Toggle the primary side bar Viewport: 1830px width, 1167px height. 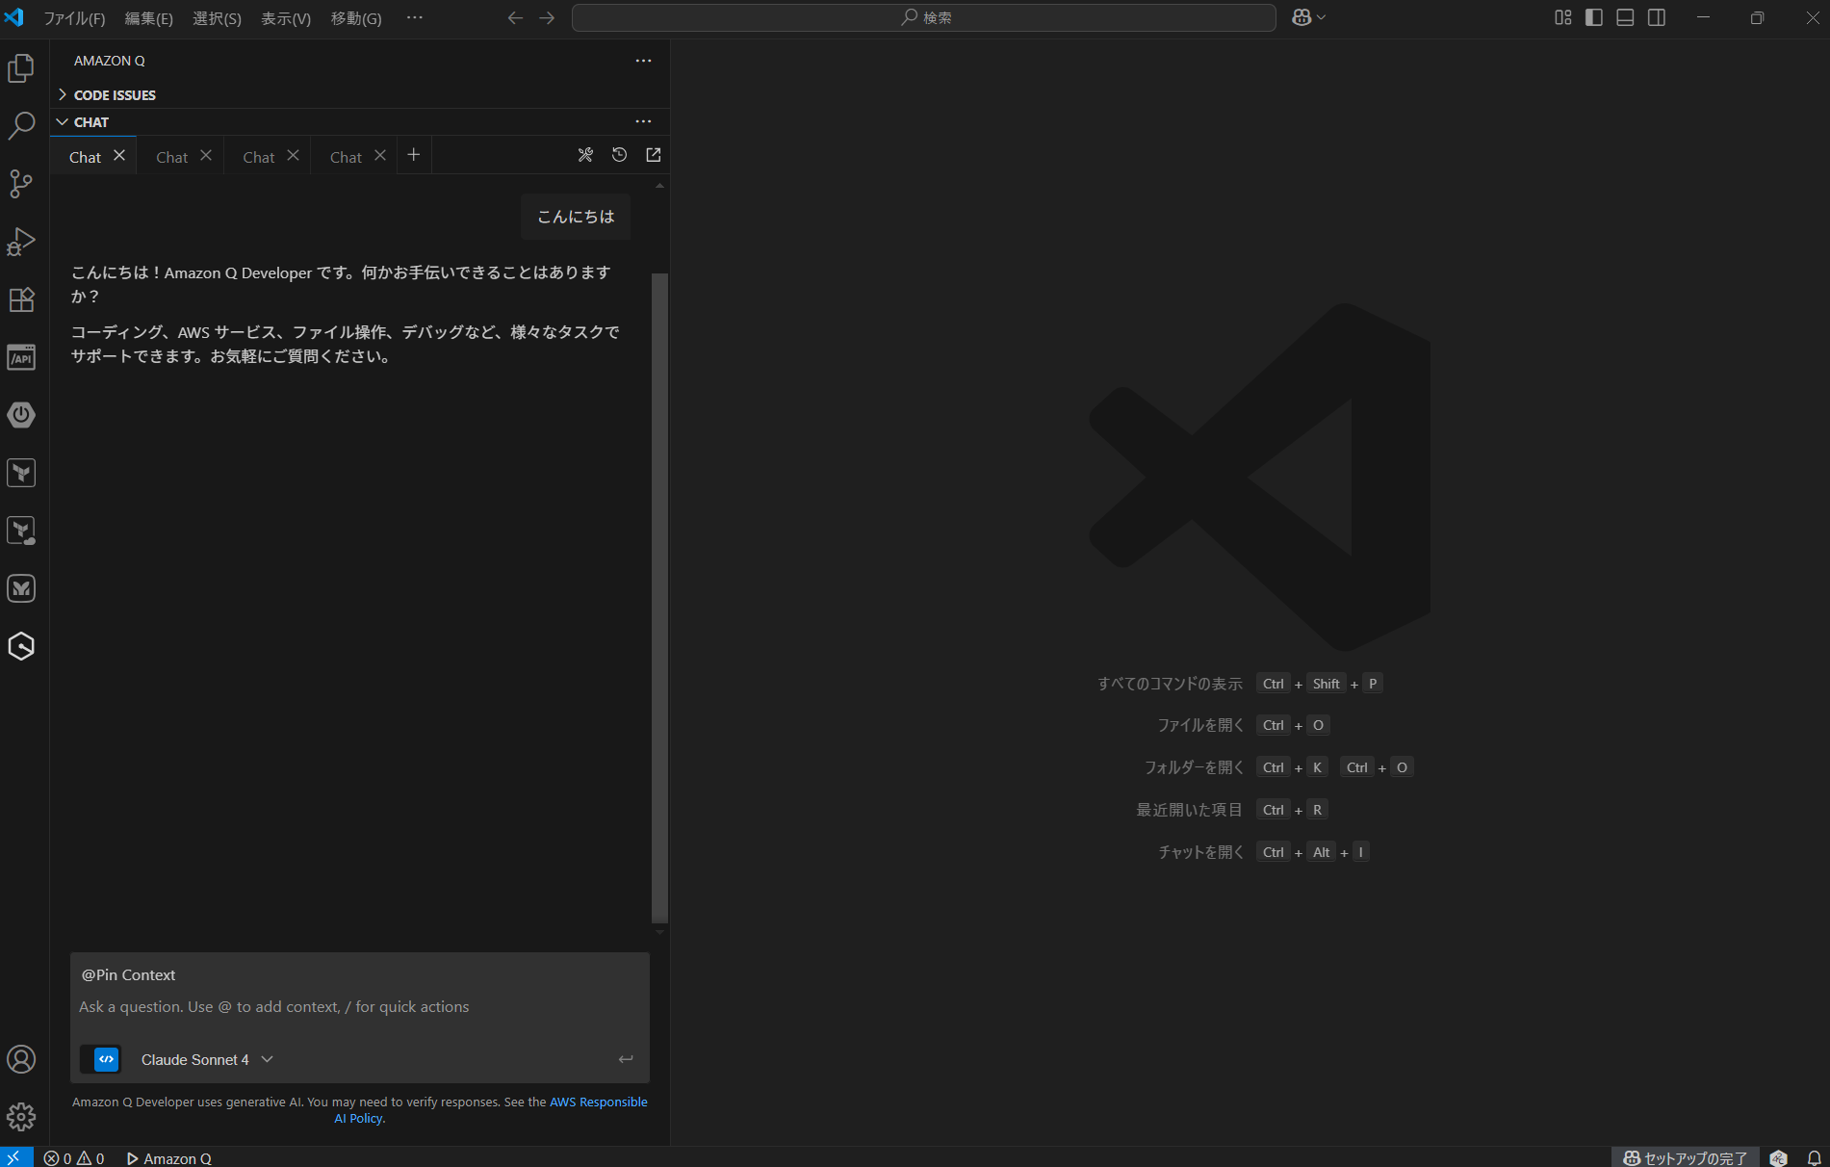click(1594, 17)
